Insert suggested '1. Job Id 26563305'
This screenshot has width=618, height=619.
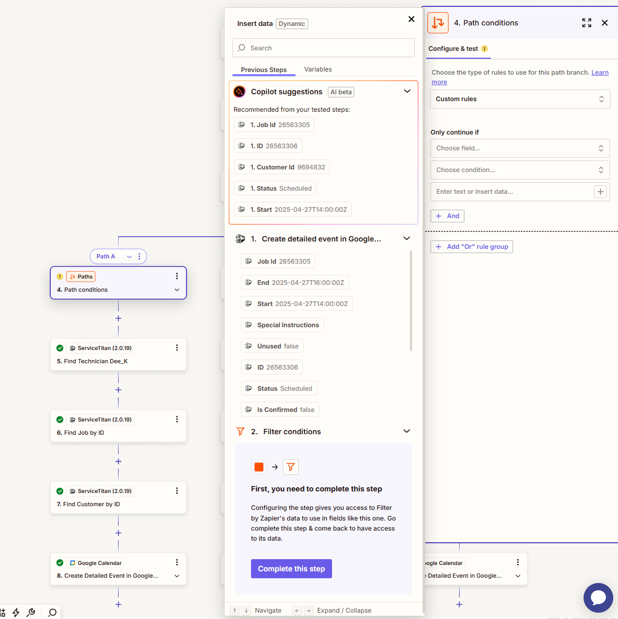[x=274, y=125]
